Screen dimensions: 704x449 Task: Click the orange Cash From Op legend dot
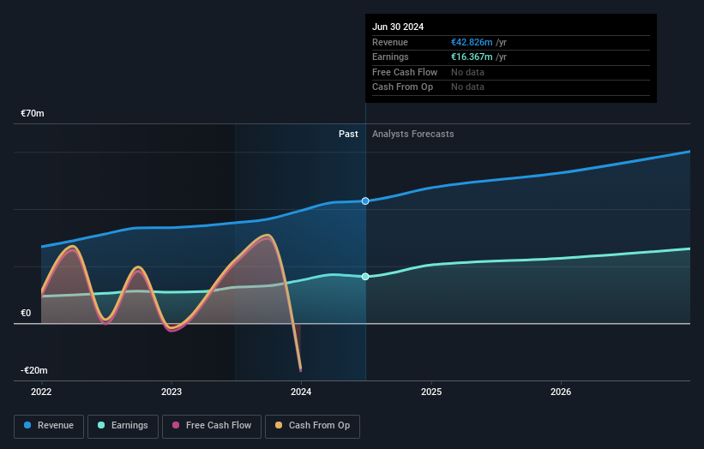pyautogui.click(x=279, y=425)
